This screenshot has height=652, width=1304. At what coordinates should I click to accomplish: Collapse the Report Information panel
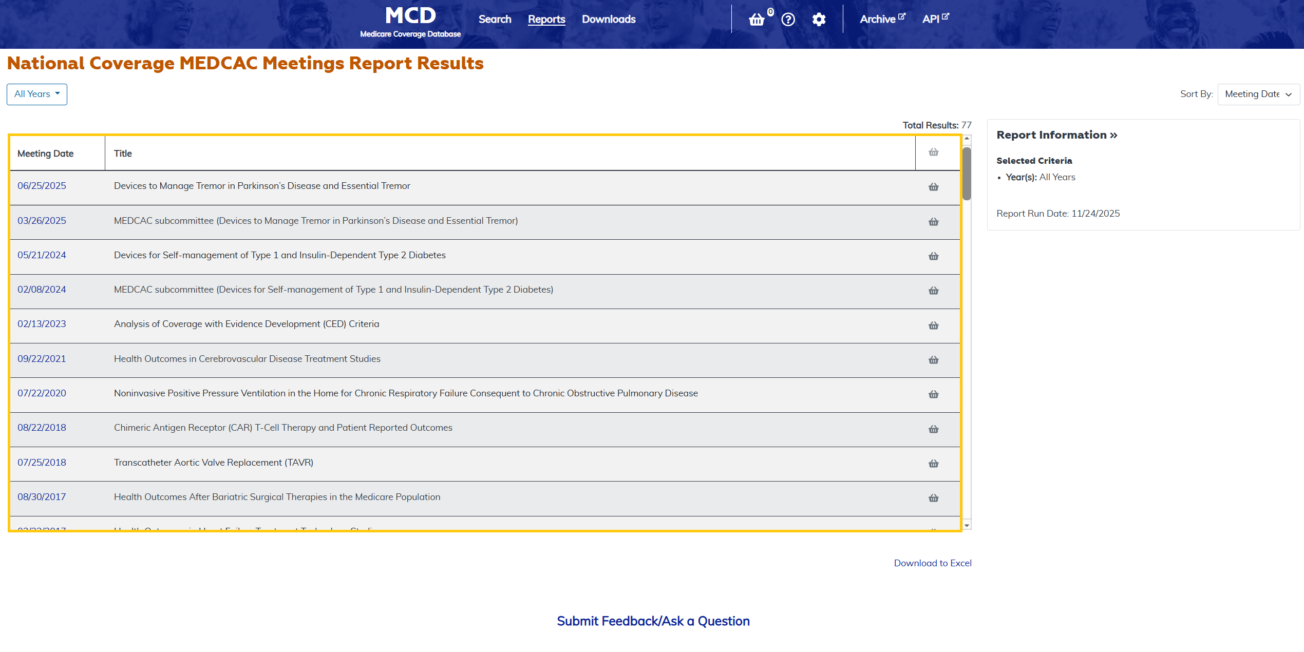(1056, 135)
